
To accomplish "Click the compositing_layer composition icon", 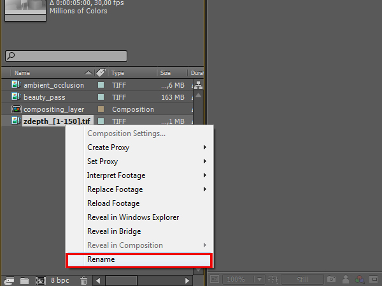I will pos(16,109).
